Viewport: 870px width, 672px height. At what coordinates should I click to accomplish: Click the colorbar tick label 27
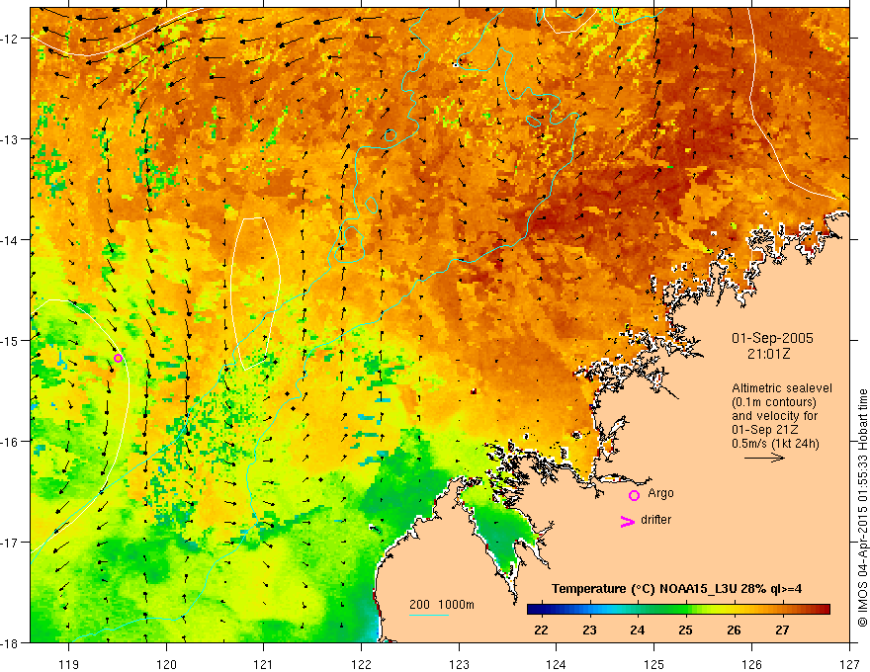(x=782, y=630)
